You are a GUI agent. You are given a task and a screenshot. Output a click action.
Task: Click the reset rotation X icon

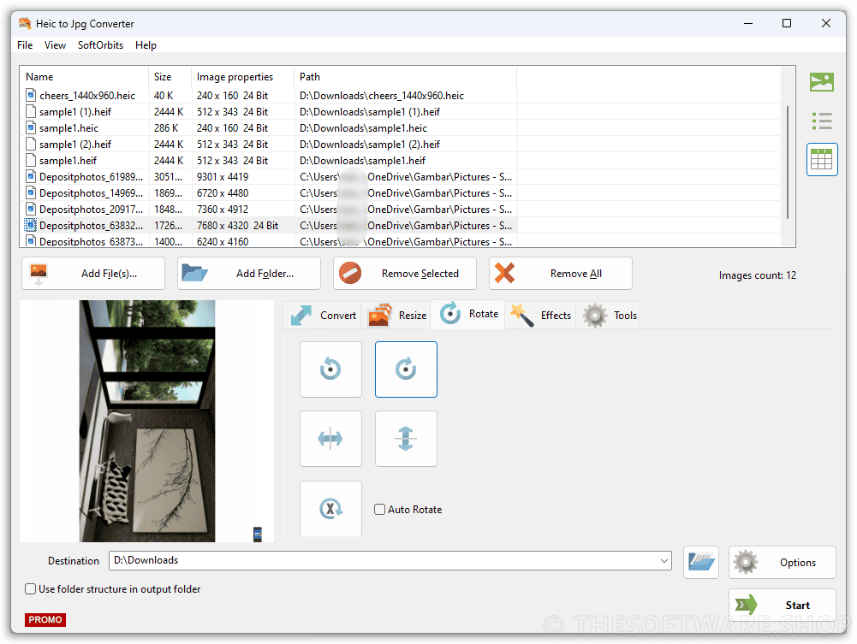click(x=330, y=509)
